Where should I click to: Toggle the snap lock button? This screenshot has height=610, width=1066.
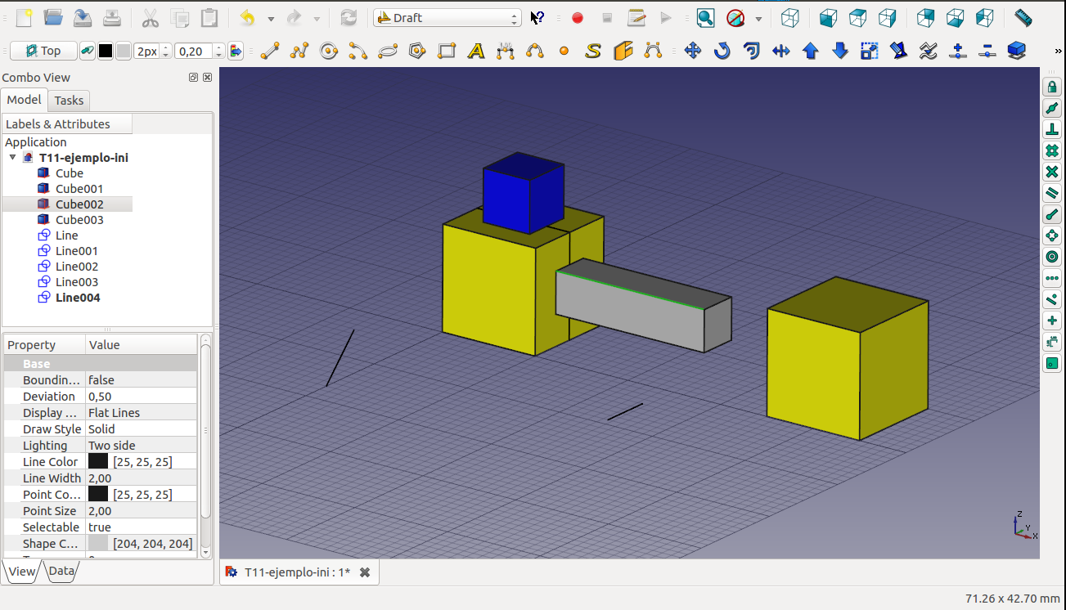(1052, 87)
